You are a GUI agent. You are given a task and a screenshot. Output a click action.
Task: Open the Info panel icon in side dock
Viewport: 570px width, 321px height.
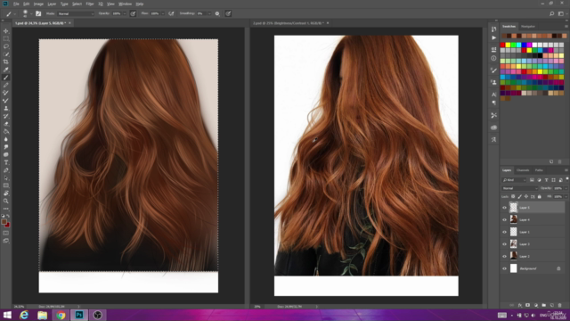pyautogui.click(x=493, y=58)
